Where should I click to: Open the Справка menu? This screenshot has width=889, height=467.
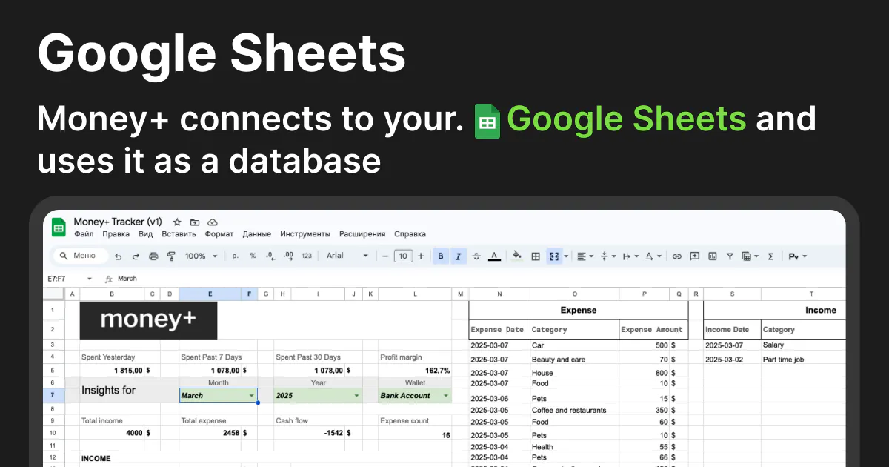(410, 234)
